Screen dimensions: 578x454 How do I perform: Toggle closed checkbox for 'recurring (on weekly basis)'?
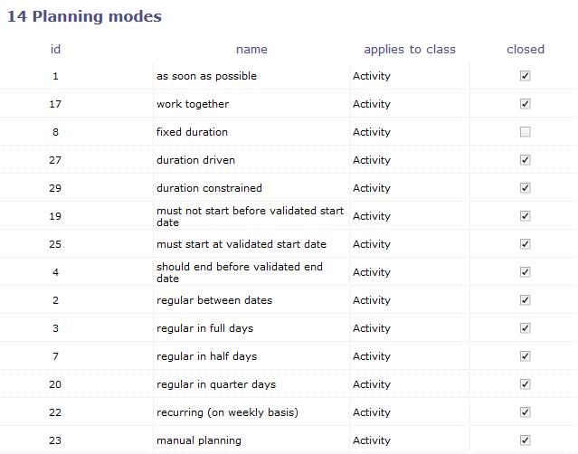(x=525, y=412)
